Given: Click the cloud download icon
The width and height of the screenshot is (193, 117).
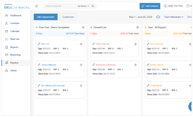Looking at the screenshot, I should click(158, 17).
